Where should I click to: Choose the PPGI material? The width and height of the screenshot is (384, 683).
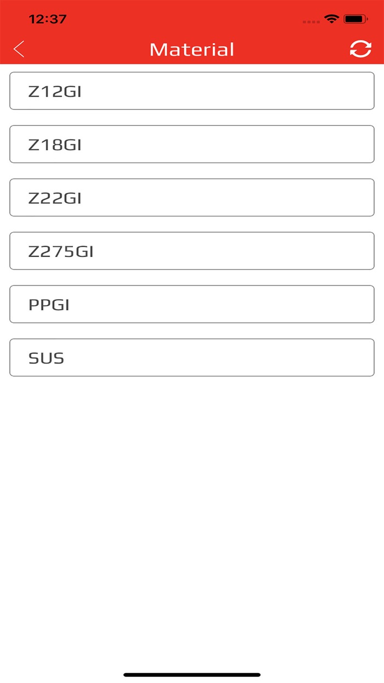pyautogui.click(x=192, y=304)
